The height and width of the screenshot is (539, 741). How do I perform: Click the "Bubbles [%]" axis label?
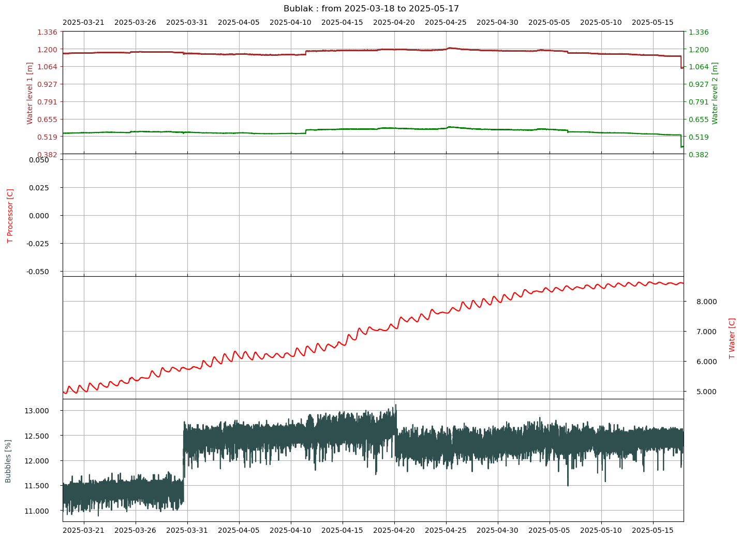(x=8, y=461)
